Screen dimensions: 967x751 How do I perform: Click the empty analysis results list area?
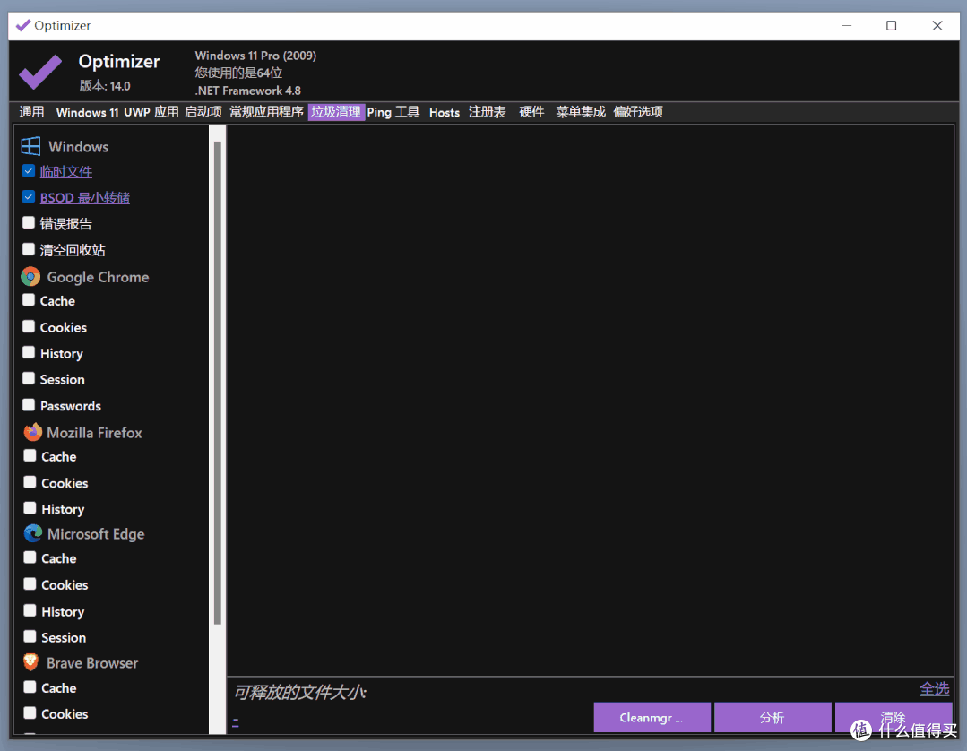point(591,400)
